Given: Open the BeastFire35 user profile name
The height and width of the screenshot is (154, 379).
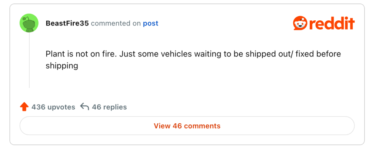Looking at the screenshot, I should tap(67, 23).
